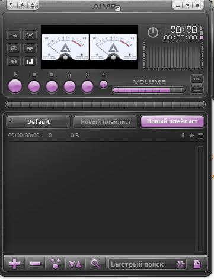214x279 pixels.
Task: Click the right VU meter
Action: [113, 47]
